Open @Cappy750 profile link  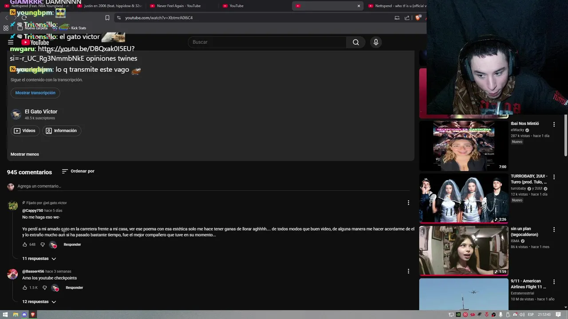point(33,210)
